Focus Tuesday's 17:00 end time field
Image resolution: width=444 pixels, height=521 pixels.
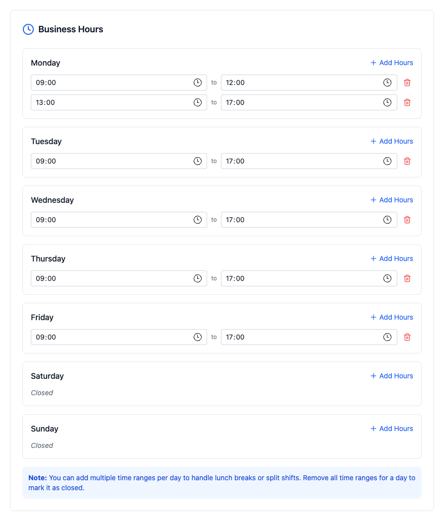click(x=309, y=161)
